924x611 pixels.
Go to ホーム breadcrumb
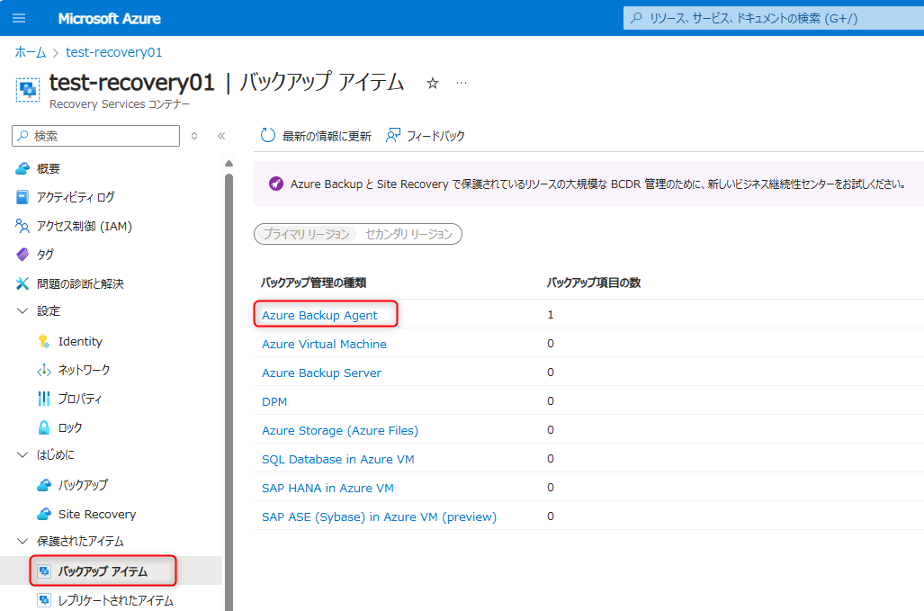pyautogui.click(x=30, y=52)
